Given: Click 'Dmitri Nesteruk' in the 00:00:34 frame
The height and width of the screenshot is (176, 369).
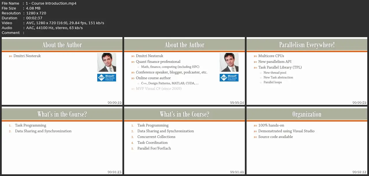Looking at the screenshot, I should tap(150, 56).
